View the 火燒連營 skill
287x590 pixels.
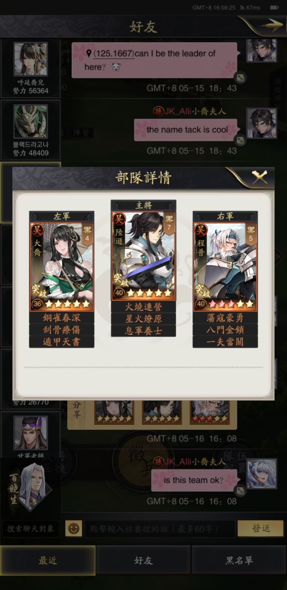point(143,307)
